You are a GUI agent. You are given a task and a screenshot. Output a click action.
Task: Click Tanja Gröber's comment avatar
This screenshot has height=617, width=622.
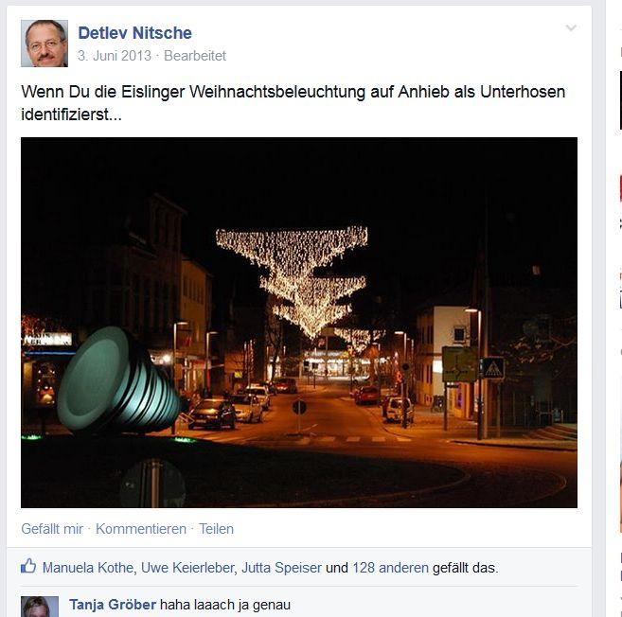coord(40,607)
